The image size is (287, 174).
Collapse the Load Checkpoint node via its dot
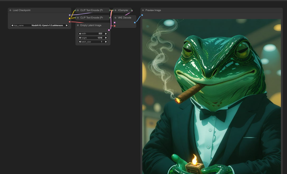[x=10, y=10]
